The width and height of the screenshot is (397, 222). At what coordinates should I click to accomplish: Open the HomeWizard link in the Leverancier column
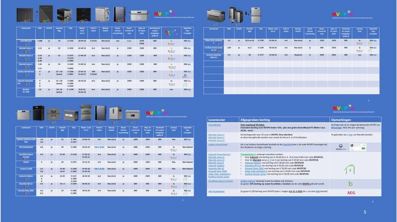pyautogui.click(x=214, y=125)
